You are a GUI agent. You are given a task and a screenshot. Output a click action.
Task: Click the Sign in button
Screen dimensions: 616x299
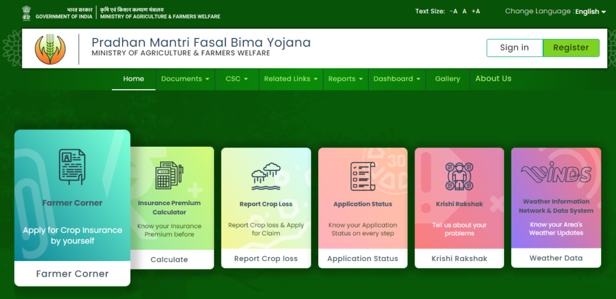pyautogui.click(x=515, y=48)
